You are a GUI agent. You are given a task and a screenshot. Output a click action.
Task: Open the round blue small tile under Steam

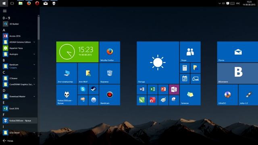94,100
